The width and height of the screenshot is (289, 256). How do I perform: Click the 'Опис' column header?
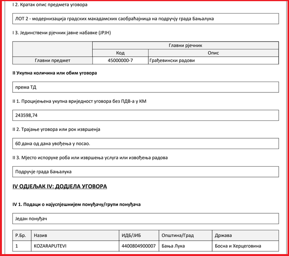(x=213, y=53)
